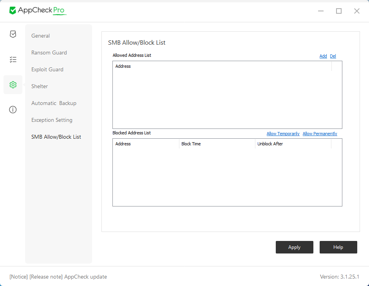Sort by Unblock After column header
Image resolution: width=369 pixels, height=286 pixels.
click(x=293, y=144)
